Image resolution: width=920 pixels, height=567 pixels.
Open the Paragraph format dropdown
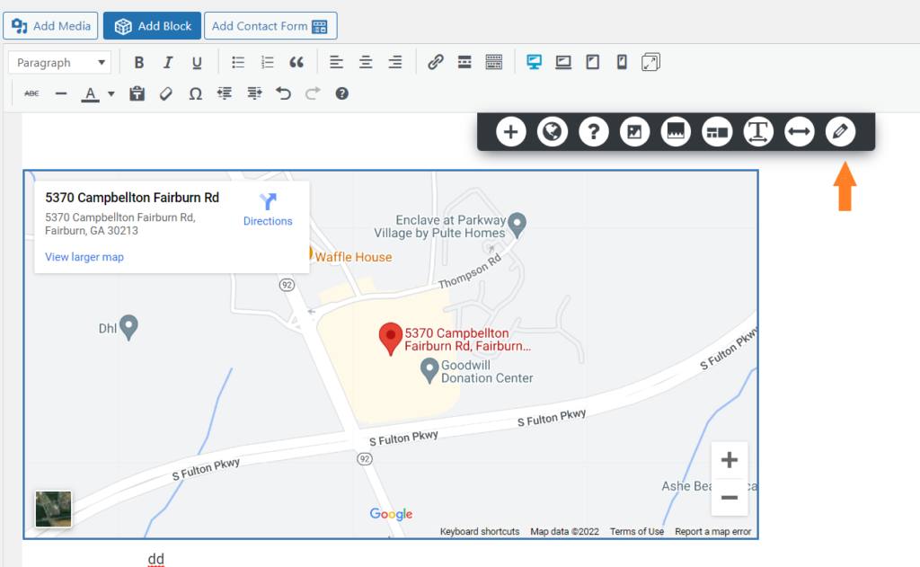point(60,62)
